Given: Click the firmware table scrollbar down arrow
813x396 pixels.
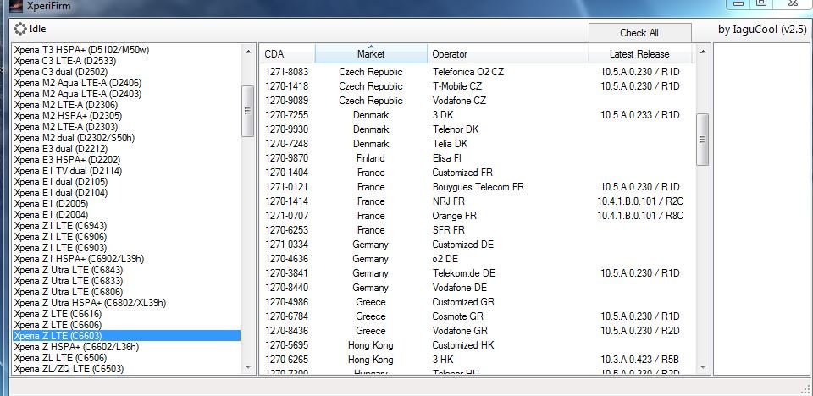Looking at the screenshot, I should (x=703, y=367).
